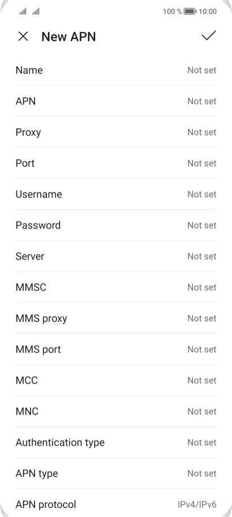232x517 pixels.
Task: Edit the MNC code
Action: [x=116, y=411]
